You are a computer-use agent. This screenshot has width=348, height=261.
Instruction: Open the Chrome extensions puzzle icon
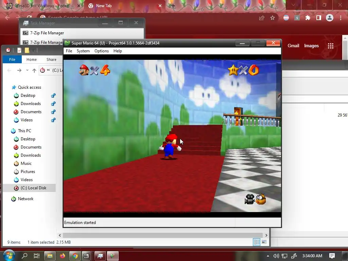pyautogui.click(x=308, y=18)
